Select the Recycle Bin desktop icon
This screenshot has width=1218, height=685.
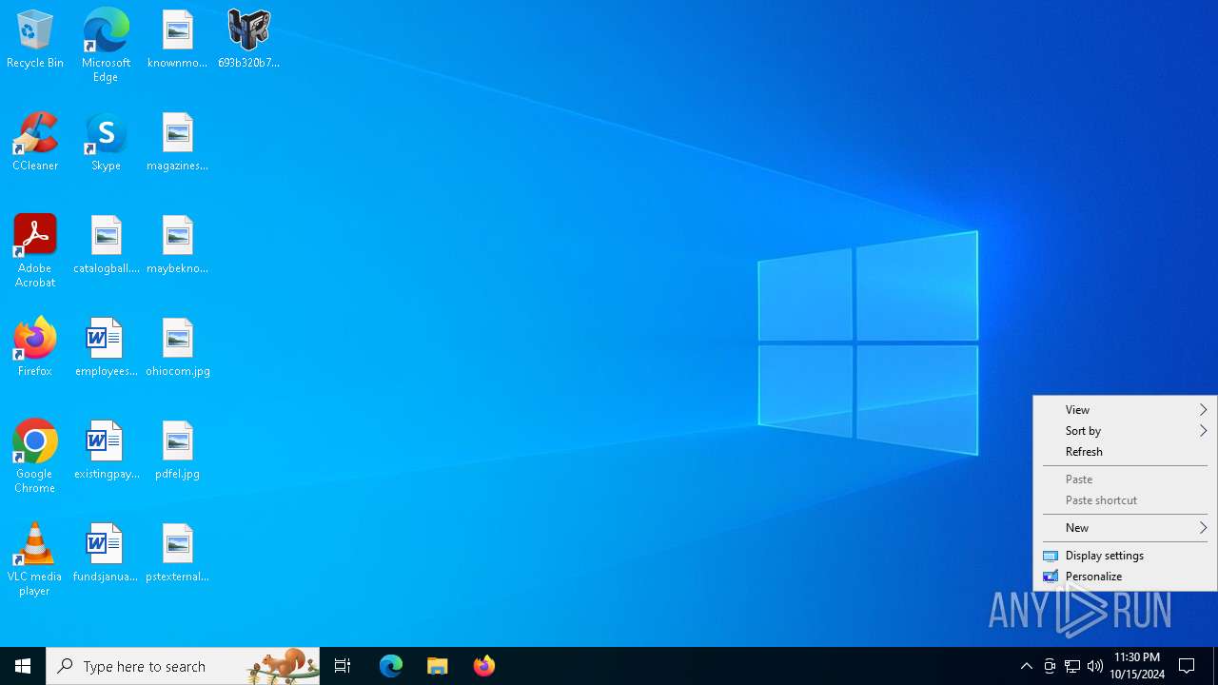(x=35, y=40)
